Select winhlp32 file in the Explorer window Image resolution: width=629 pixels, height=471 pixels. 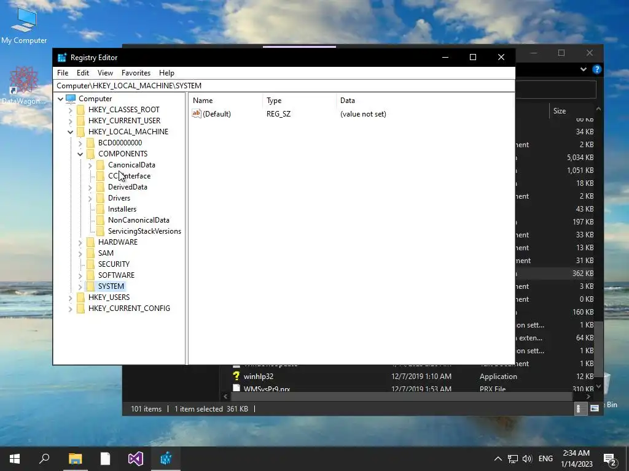coord(259,377)
